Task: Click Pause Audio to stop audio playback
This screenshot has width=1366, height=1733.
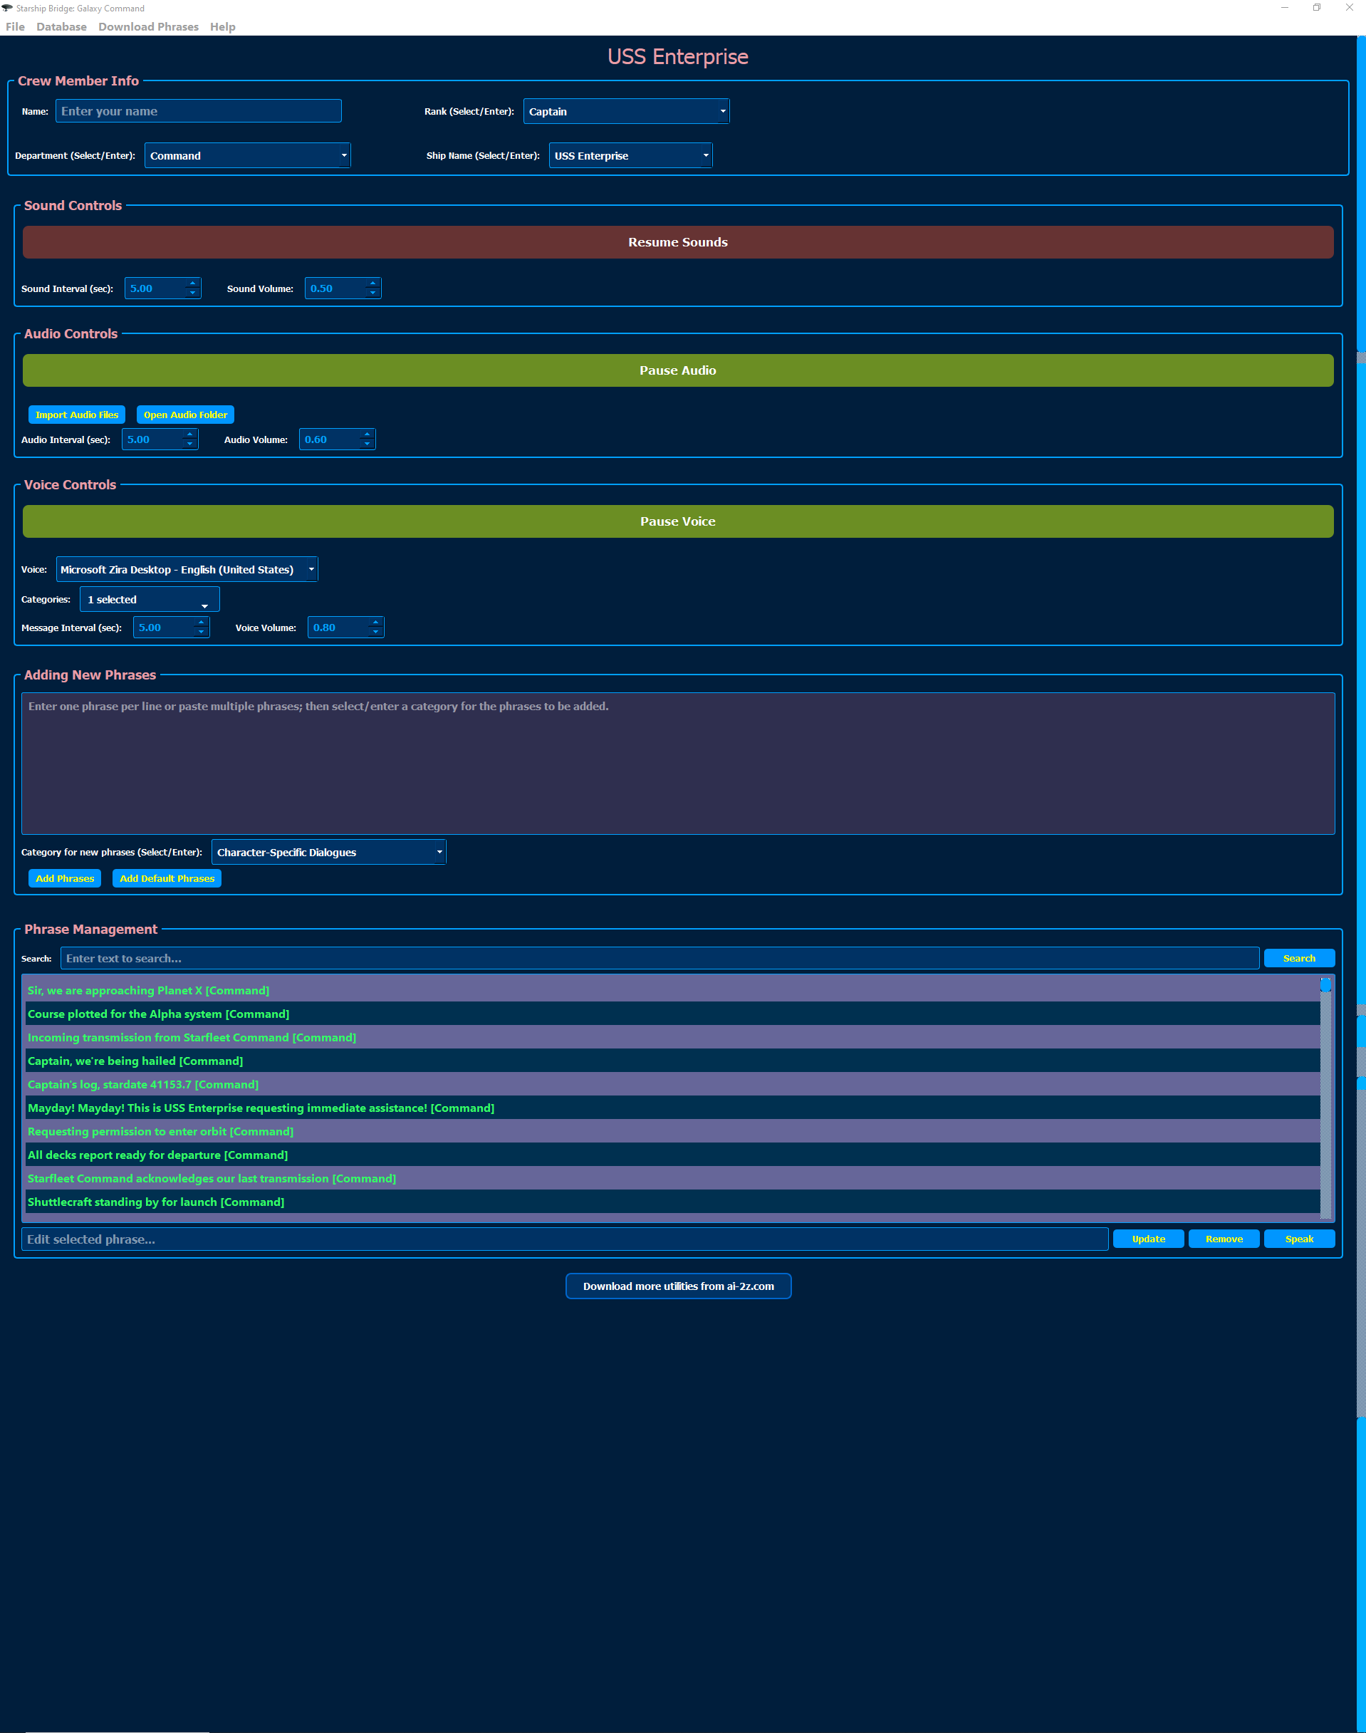Action: (x=677, y=370)
